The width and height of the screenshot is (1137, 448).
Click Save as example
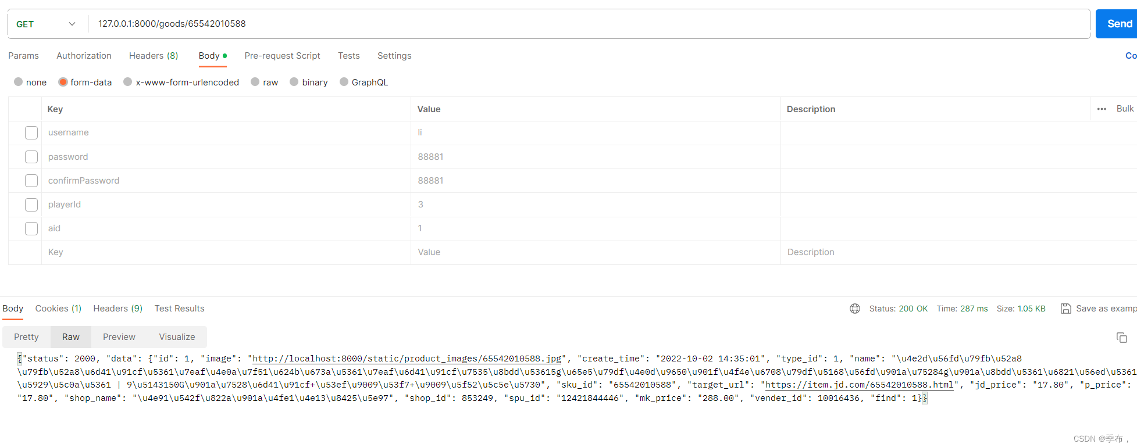[1106, 309]
